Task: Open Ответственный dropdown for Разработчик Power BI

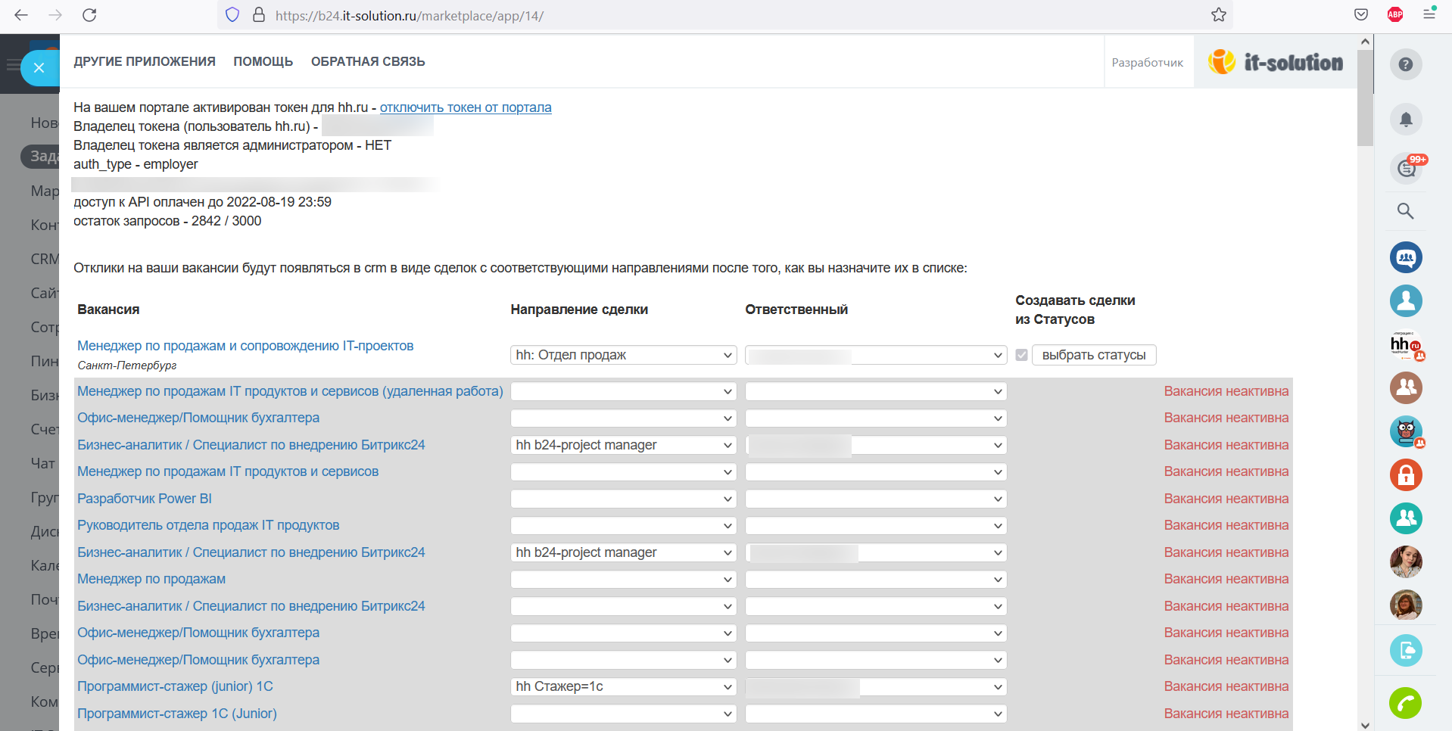Action: coord(876,499)
